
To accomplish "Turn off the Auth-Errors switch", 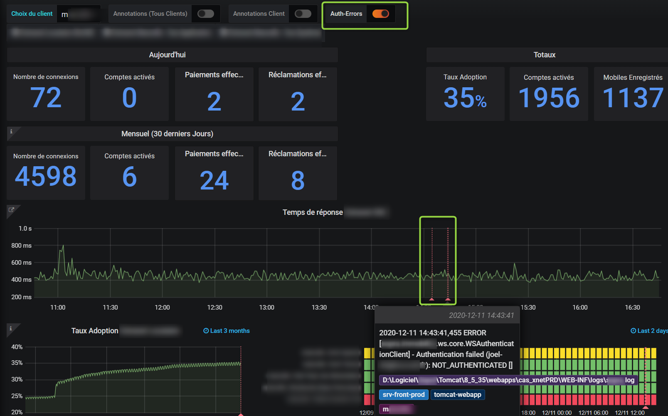I will click(380, 14).
